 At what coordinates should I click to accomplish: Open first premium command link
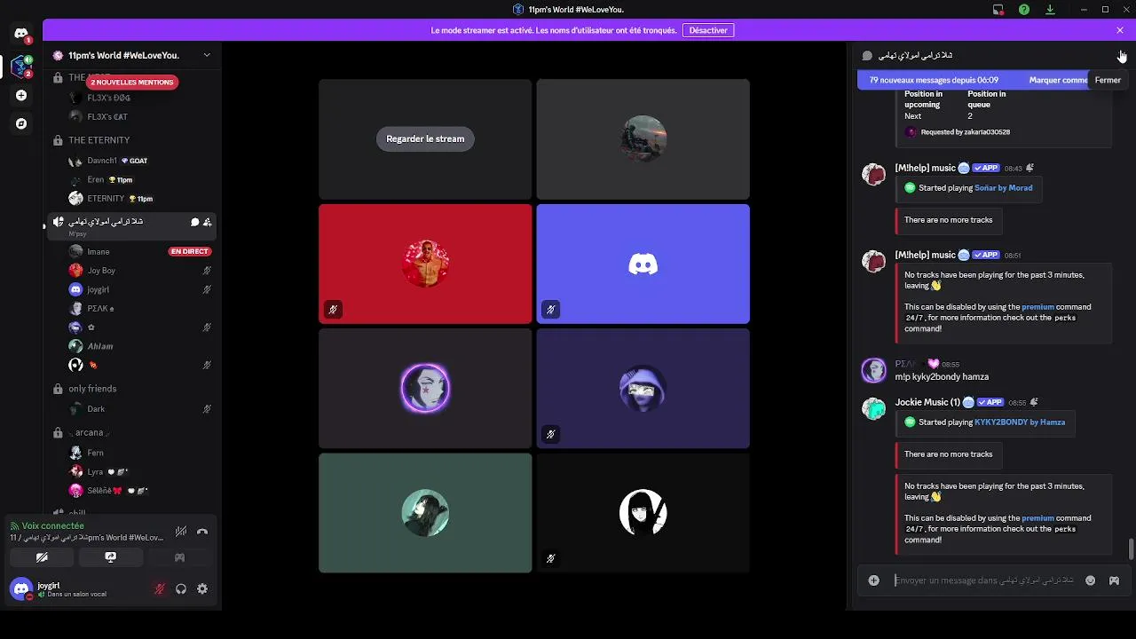[1037, 307]
